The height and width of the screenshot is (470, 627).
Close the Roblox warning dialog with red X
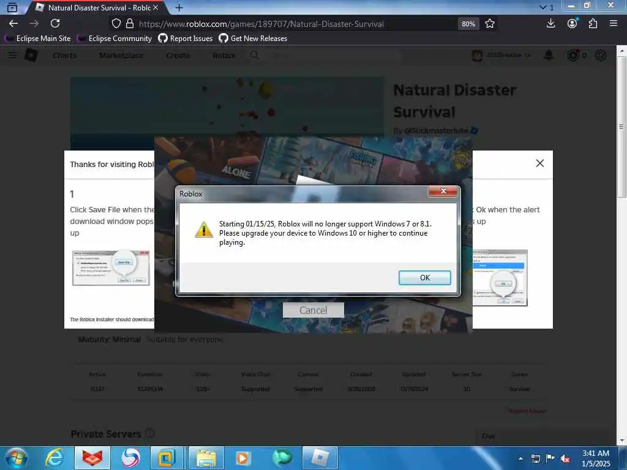click(443, 191)
